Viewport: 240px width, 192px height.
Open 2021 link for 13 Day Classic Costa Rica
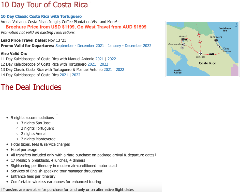pyautogui.click(x=108, y=69)
